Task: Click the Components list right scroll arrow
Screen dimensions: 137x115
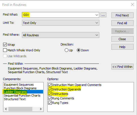Action: (x=41, y=109)
